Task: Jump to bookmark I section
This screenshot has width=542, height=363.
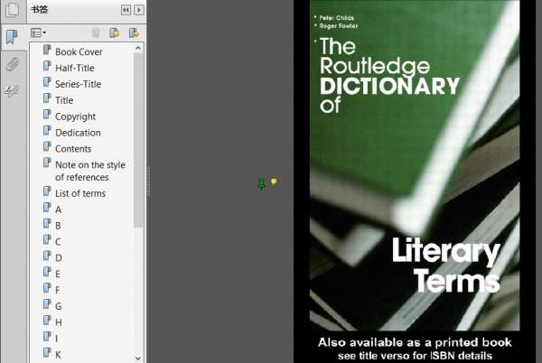Action: tap(57, 339)
